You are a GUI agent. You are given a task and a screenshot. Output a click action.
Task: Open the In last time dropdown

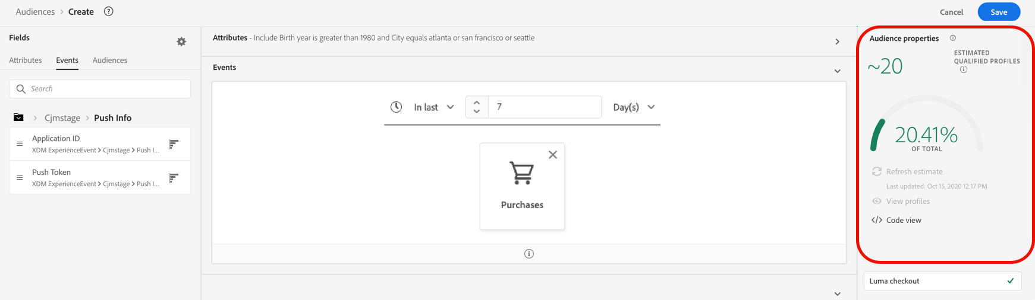[434, 107]
